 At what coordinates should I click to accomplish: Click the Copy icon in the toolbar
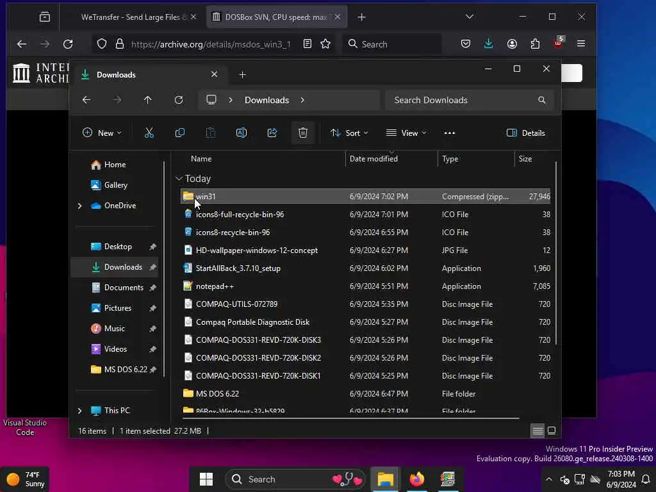point(180,133)
